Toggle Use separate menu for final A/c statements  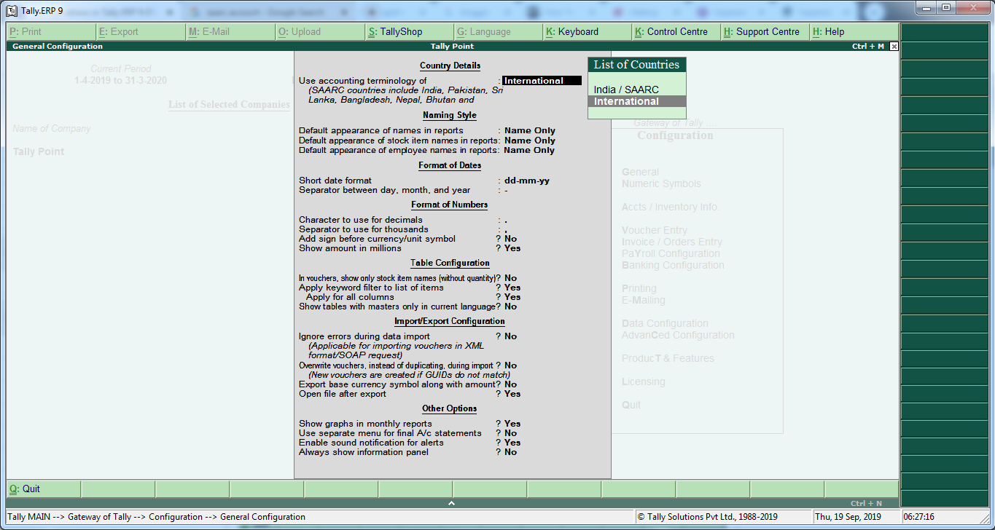(510, 433)
